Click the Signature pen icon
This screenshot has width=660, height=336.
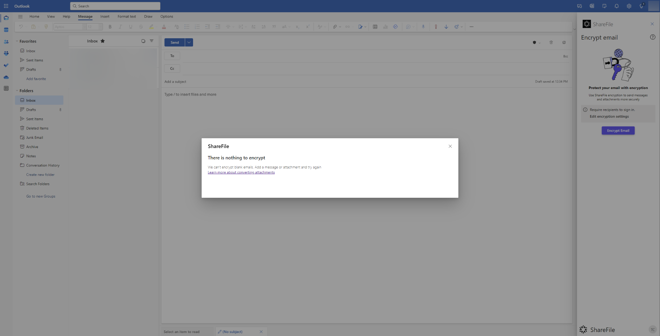click(x=360, y=27)
